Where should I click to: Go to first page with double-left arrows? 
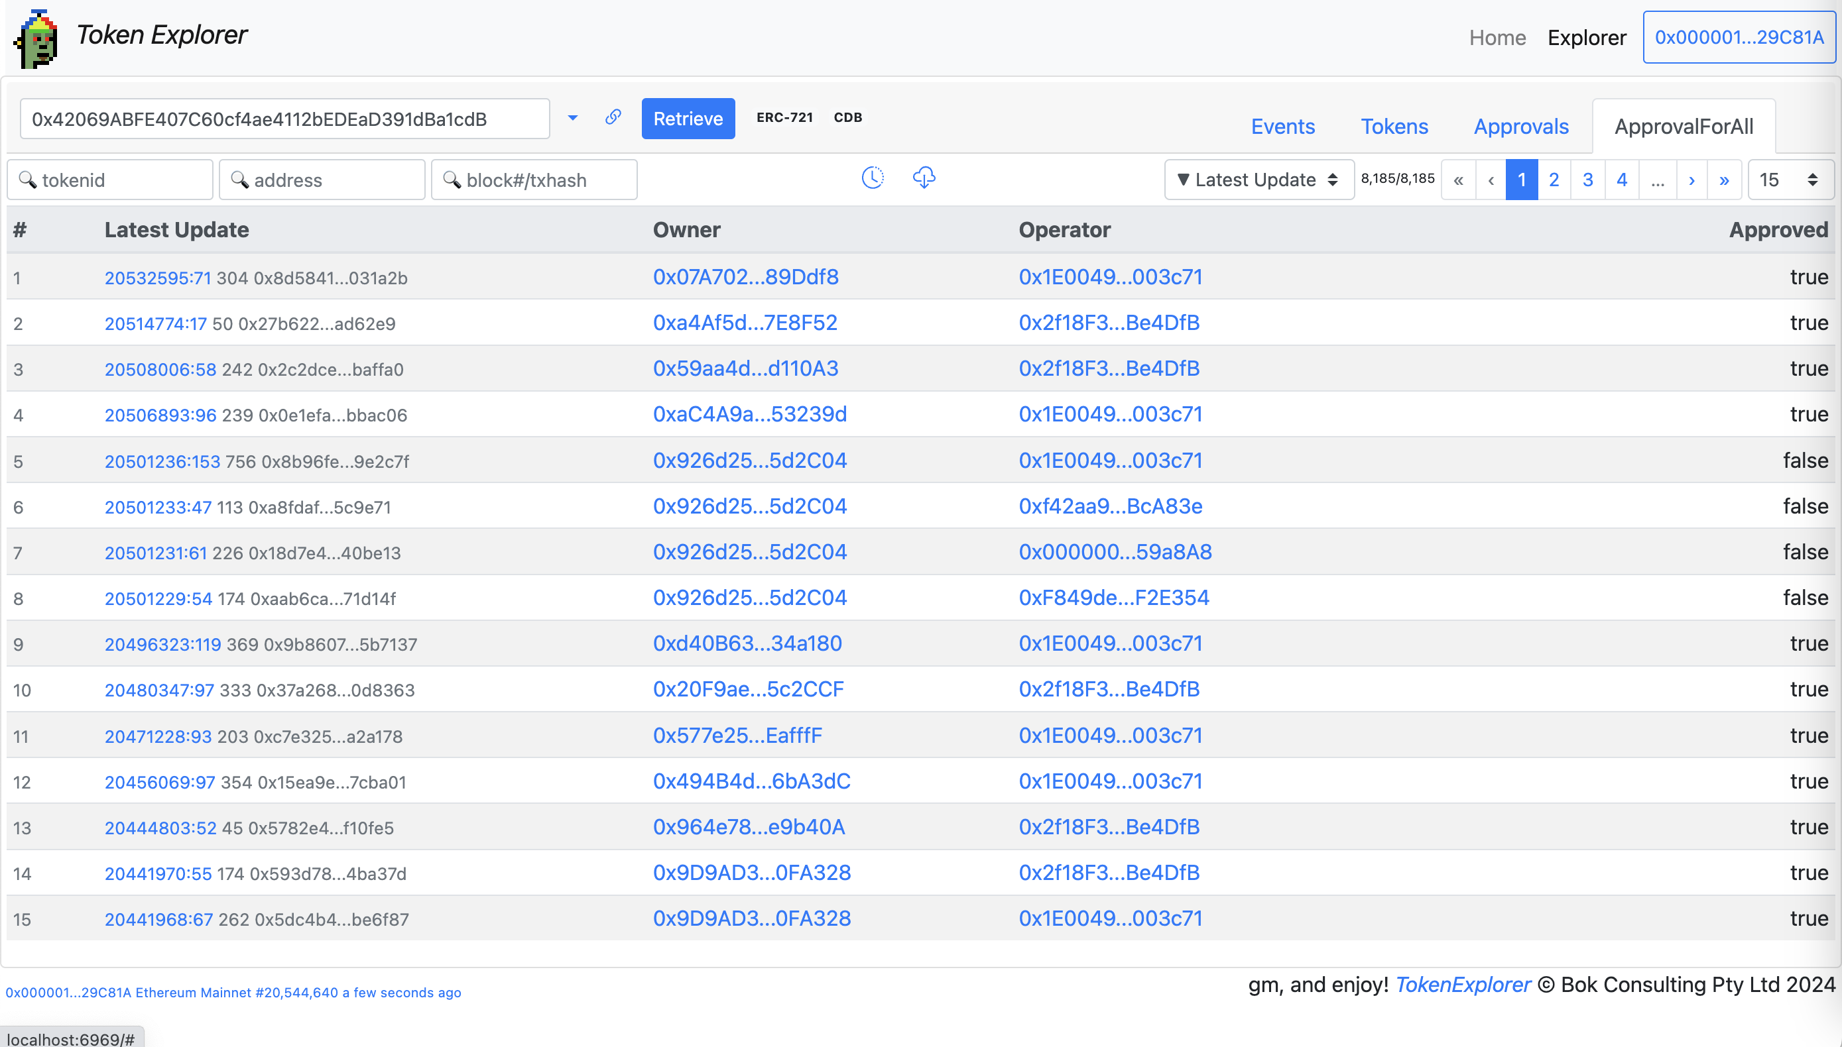click(x=1459, y=180)
